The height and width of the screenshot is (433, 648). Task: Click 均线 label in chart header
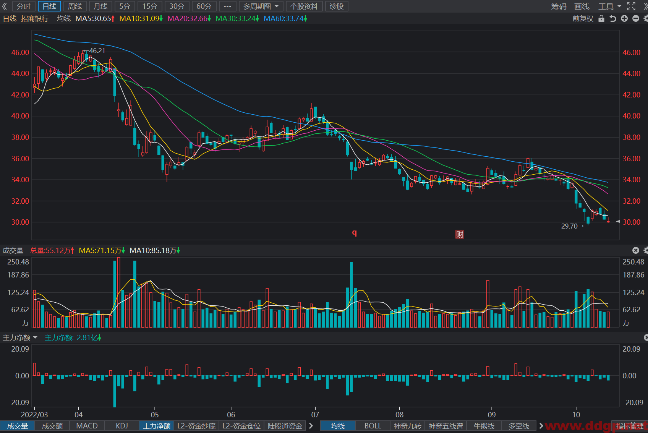[x=64, y=18]
